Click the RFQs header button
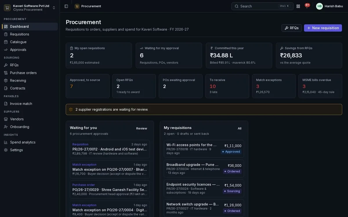Viewport: 348px width, 217px height. pos(291,28)
